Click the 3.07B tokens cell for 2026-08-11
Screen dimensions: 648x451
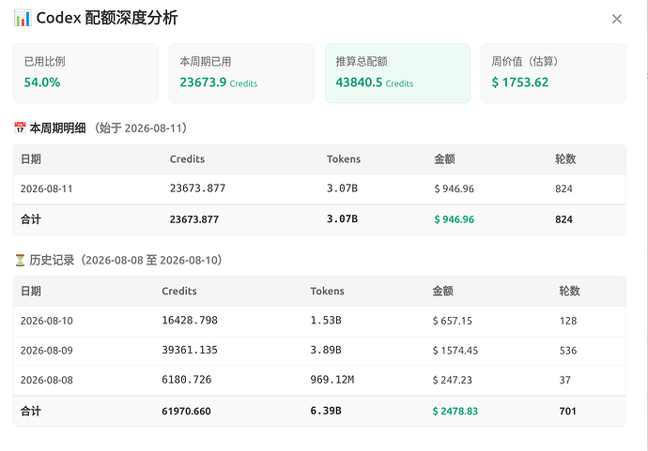tap(342, 188)
